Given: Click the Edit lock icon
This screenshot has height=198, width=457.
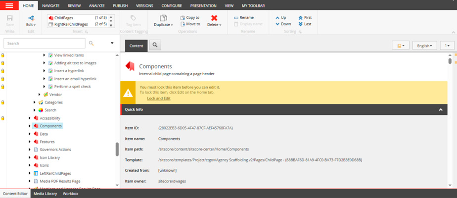Looking at the screenshot, I should click(x=31, y=18).
